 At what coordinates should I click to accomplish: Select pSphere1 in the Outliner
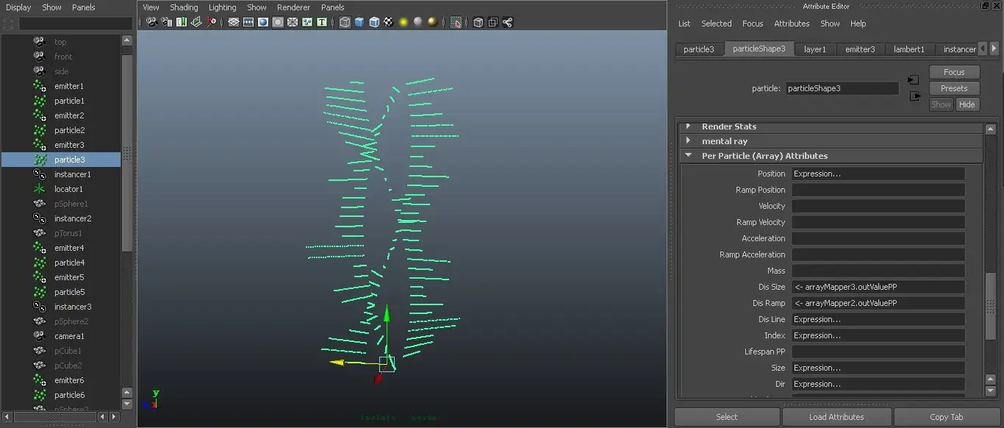click(71, 204)
